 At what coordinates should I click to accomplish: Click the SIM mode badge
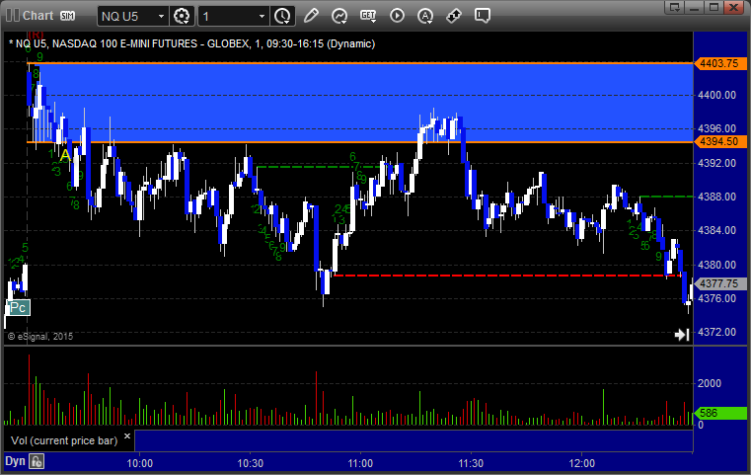point(67,16)
